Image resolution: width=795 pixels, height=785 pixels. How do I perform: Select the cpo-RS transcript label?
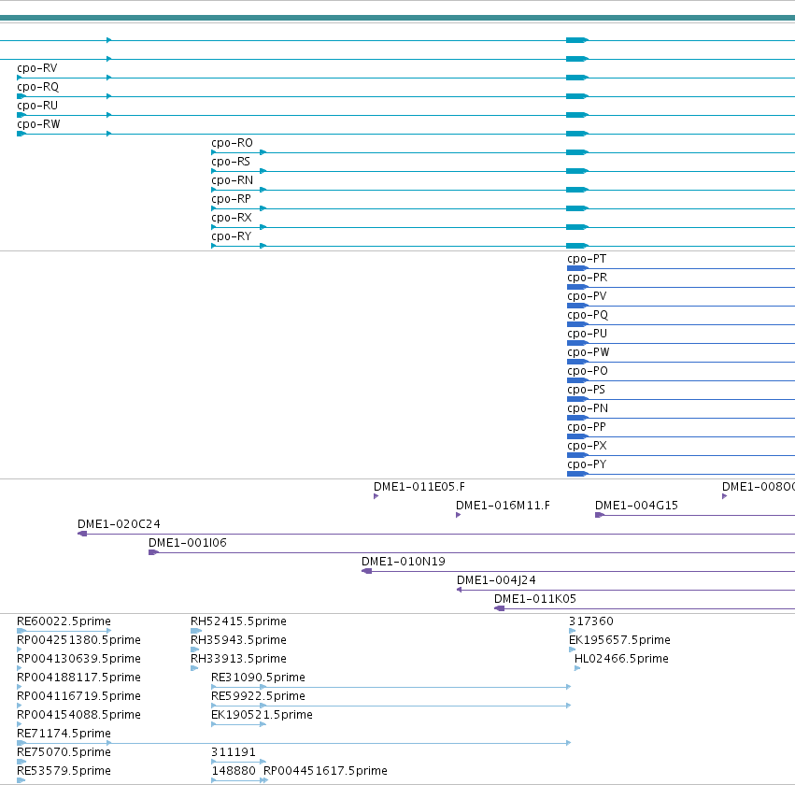[x=231, y=162]
